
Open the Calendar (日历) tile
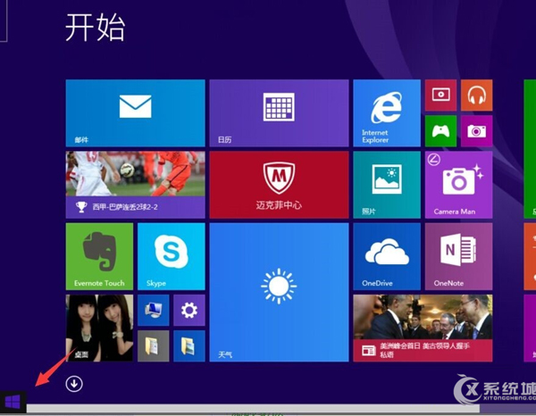[x=279, y=113]
